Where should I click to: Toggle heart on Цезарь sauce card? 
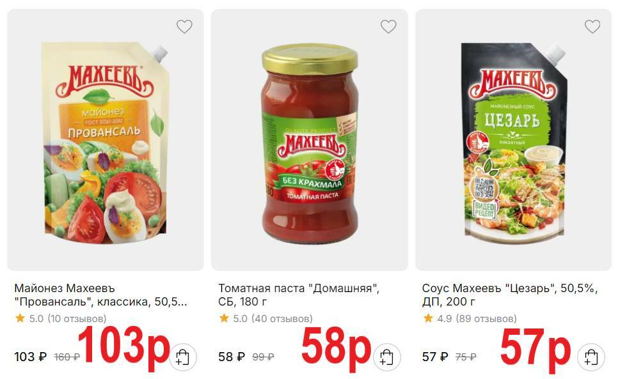tap(592, 27)
